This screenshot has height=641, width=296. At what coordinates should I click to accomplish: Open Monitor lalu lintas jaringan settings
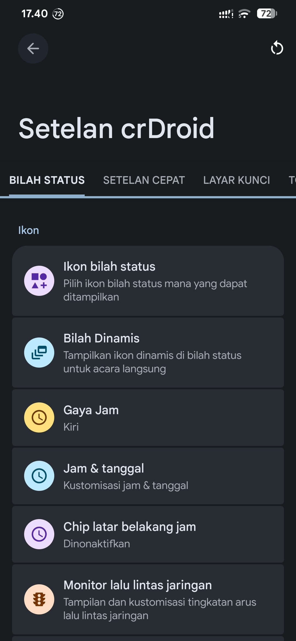[x=148, y=599]
